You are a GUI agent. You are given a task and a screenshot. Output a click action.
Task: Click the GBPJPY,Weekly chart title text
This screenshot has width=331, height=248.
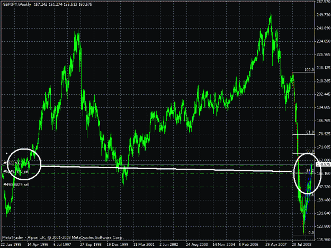point(16,4)
